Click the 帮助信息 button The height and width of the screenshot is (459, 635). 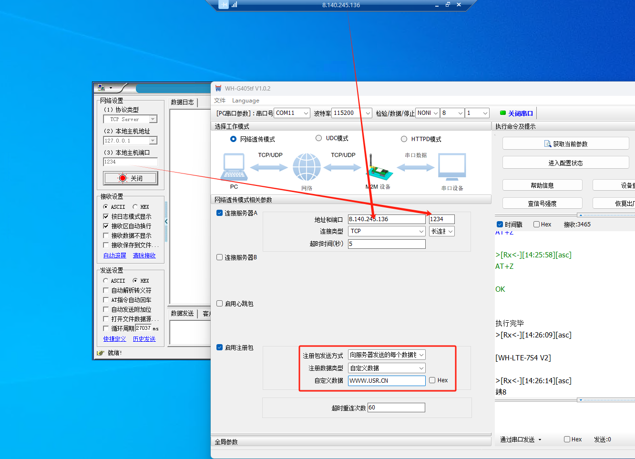coord(543,185)
